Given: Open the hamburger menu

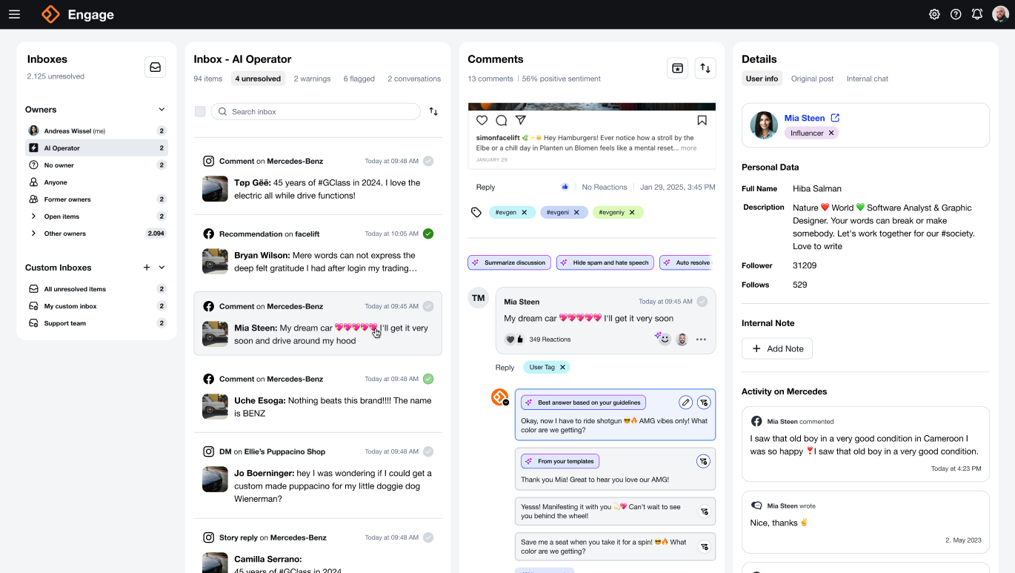Looking at the screenshot, I should click(x=14, y=14).
